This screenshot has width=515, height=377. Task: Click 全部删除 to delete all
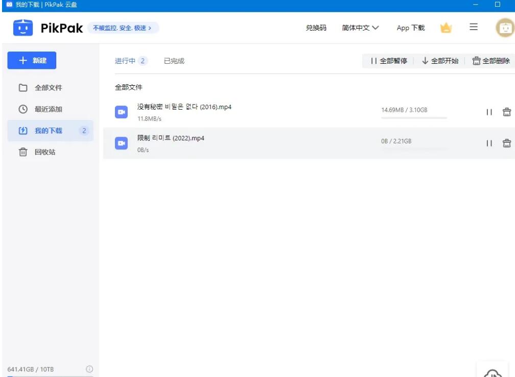491,61
